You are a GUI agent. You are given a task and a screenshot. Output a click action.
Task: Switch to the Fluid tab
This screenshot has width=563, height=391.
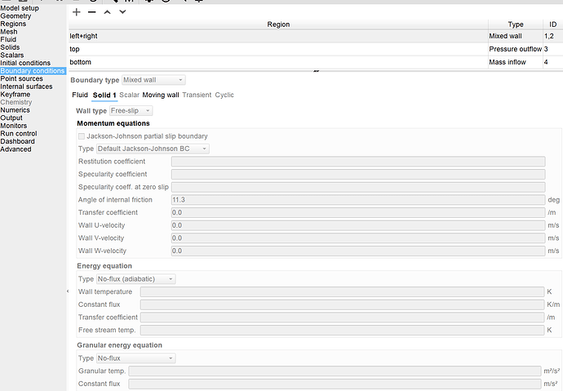tap(80, 96)
